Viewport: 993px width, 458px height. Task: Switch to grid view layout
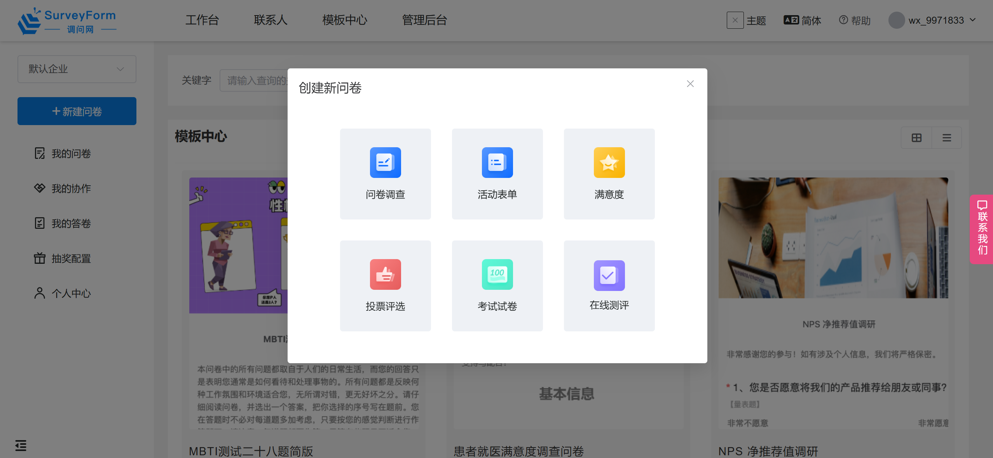click(916, 138)
